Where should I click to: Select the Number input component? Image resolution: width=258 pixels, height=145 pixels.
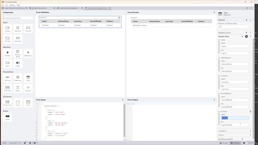coord(7,29)
